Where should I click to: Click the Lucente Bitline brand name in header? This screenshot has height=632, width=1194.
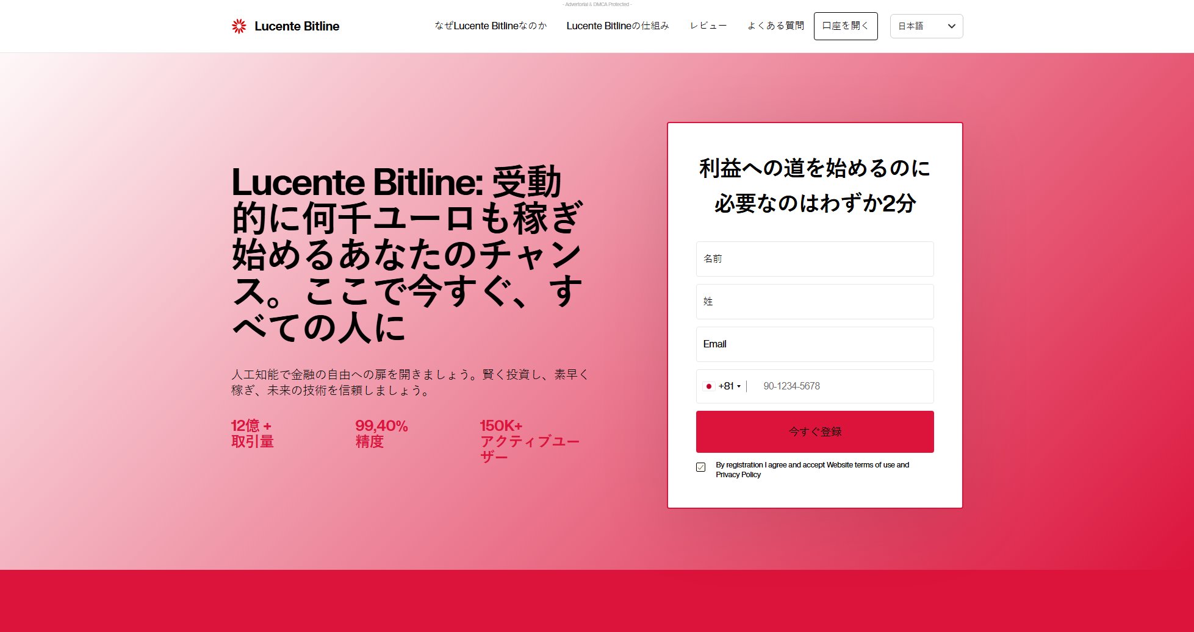pos(297,26)
